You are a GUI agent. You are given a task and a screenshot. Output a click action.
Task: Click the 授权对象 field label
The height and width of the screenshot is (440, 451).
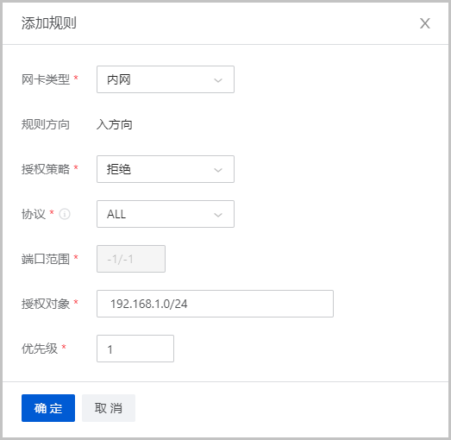[46, 304]
